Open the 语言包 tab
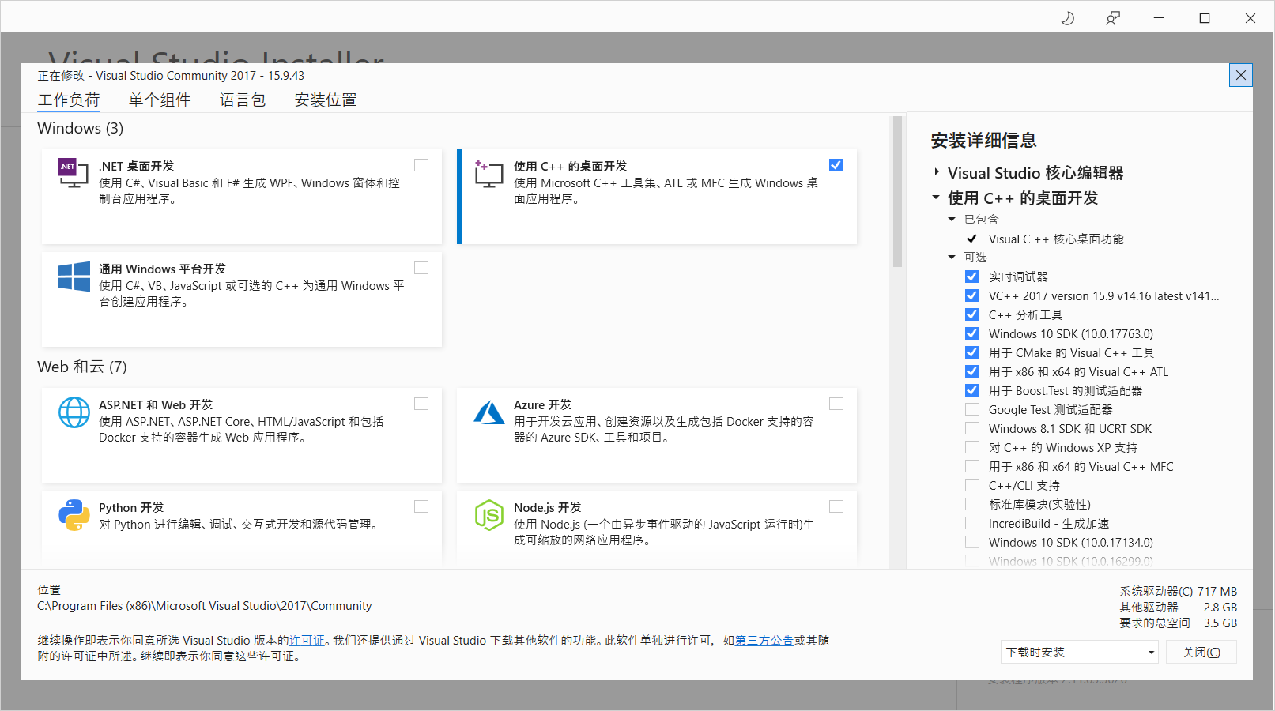The image size is (1275, 711). click(x=243, y=100)
